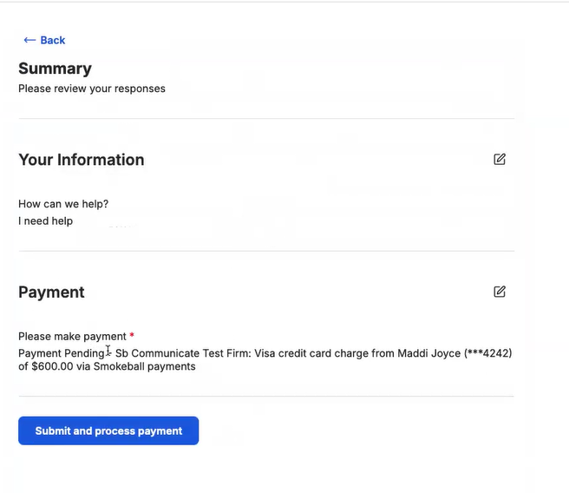569x493 pixels.
Task: Click the Payment section heading
Action: coord(51,293)
